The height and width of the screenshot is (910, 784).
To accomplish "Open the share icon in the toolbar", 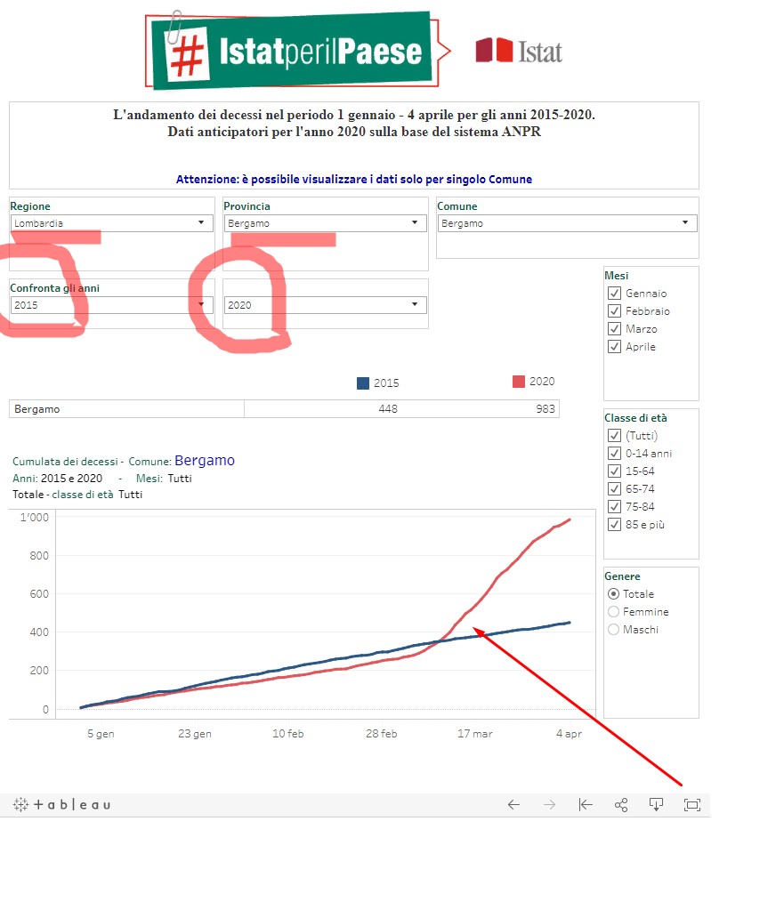I will point(621,805).
